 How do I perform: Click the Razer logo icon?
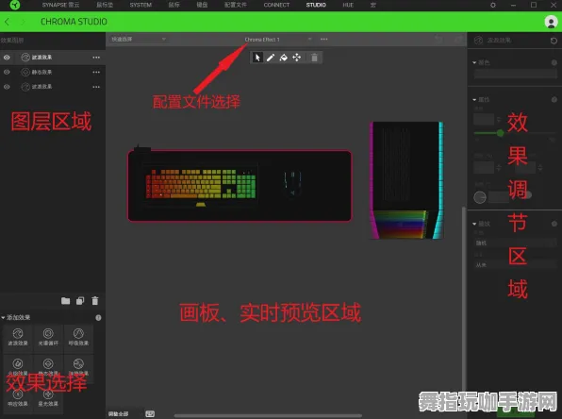pyautogui.click(x=15, y=5)
